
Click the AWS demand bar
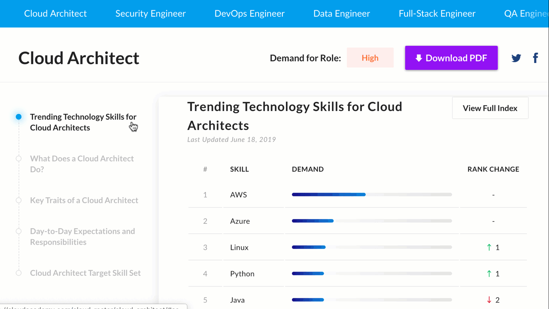372,195
